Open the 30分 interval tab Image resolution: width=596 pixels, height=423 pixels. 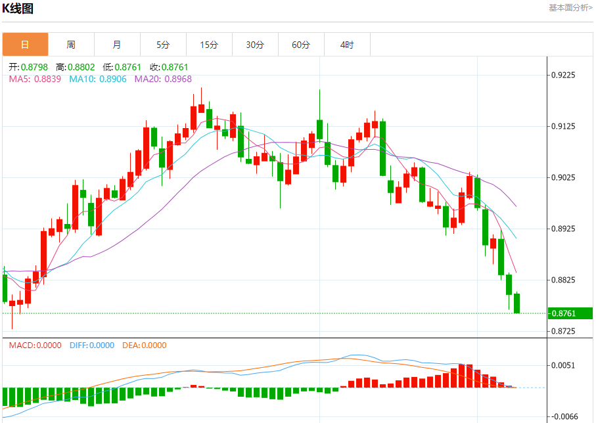click(x=255, y=45)
